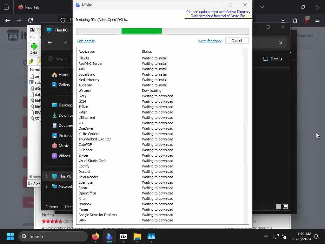Click Add in the 7-Zip toolbar
Viewport: 325px width, 244px height.
(34, 49)
